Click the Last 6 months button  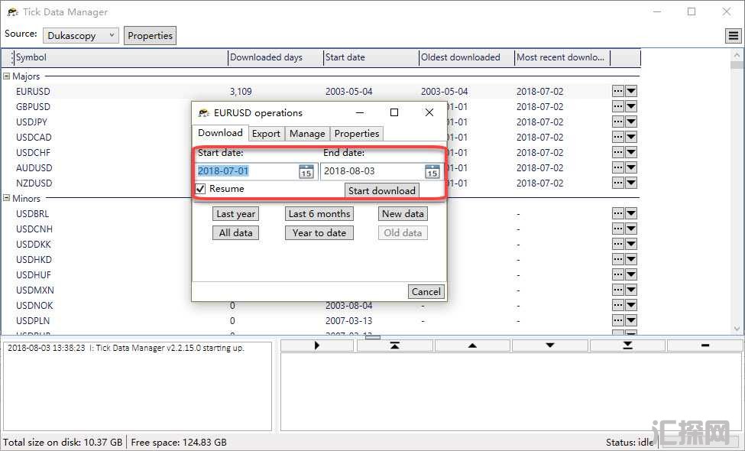(x=319, y=214)
